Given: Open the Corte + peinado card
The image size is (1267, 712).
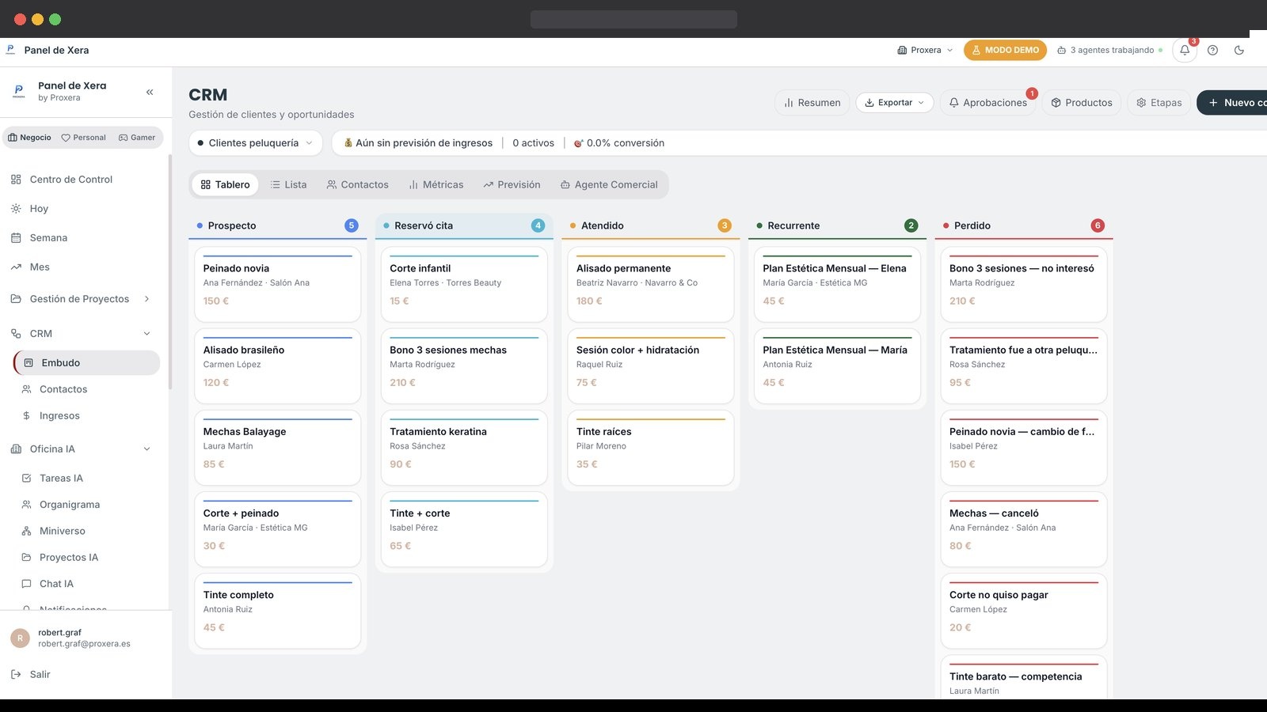Looking at the screenshot, I should coord(278,529).
